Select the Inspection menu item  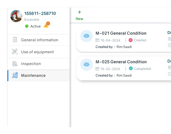pos(31,64)
